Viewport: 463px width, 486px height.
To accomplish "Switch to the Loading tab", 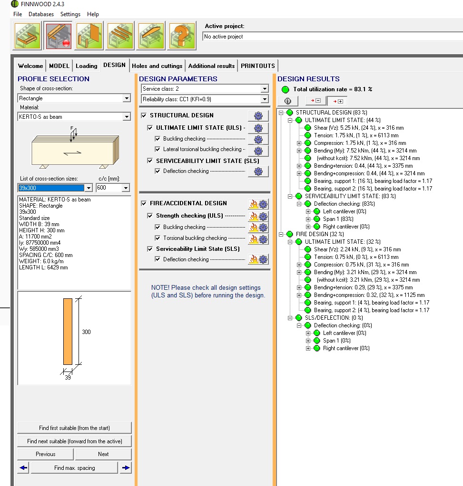I will pos(86,66).
